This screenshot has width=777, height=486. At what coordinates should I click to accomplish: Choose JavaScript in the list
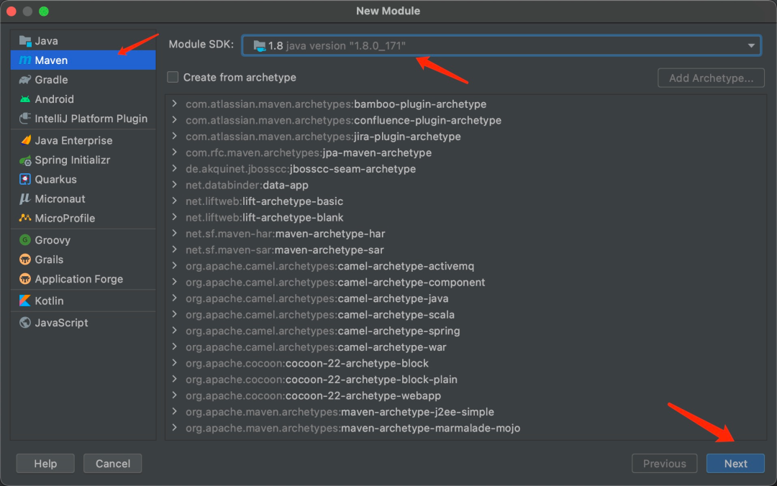[83, 323]
